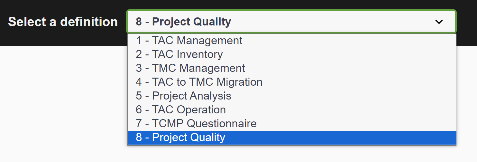Click the Select a definition label

click(x=63, y=22)
